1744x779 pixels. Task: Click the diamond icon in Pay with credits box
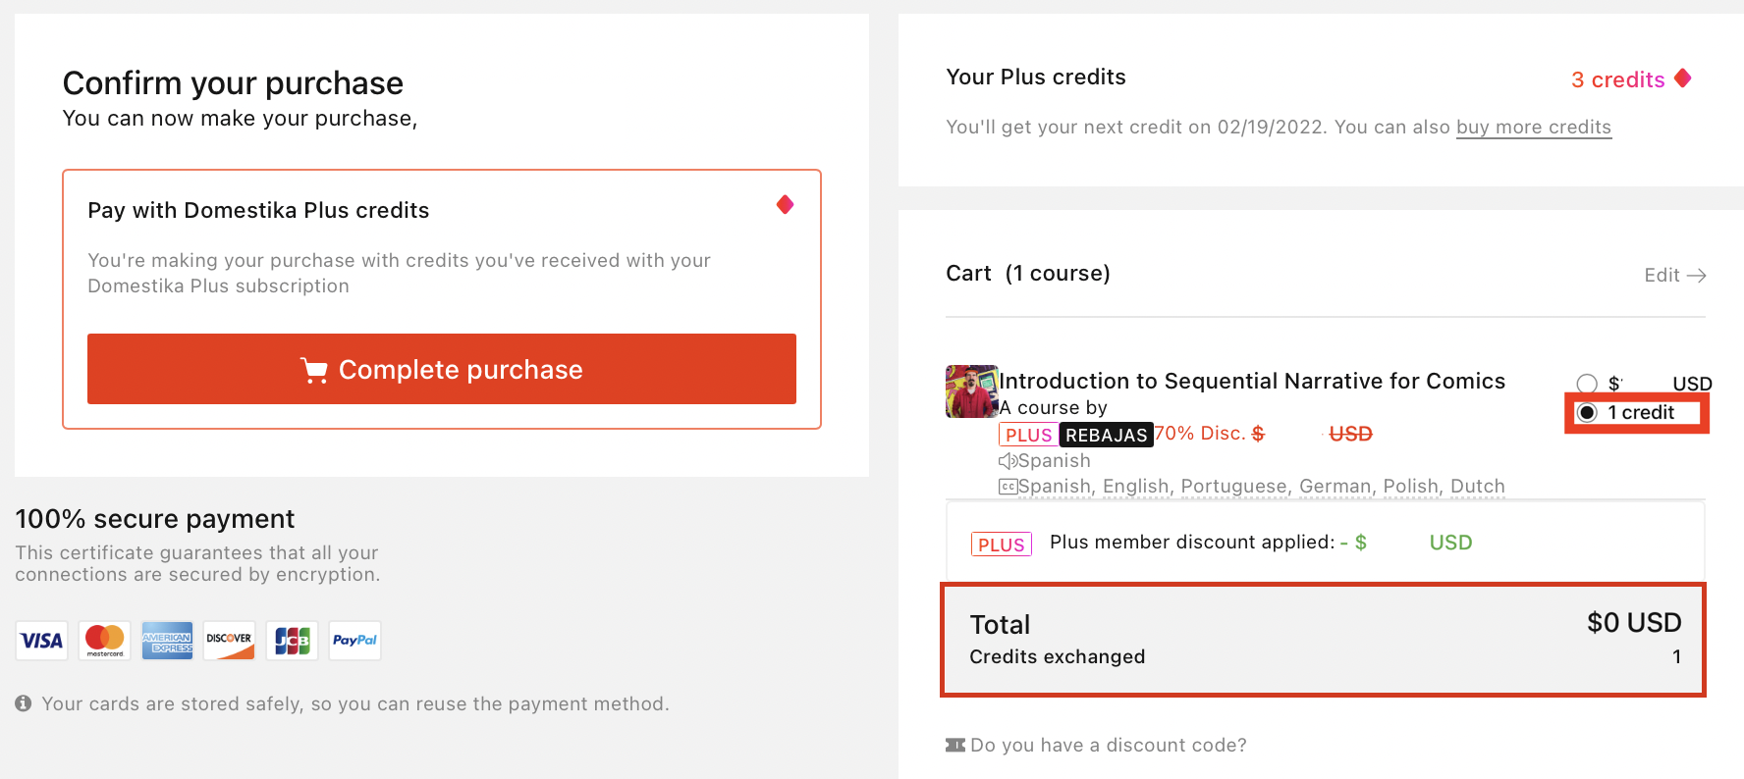pyautogui.click(x=785, y=204)
